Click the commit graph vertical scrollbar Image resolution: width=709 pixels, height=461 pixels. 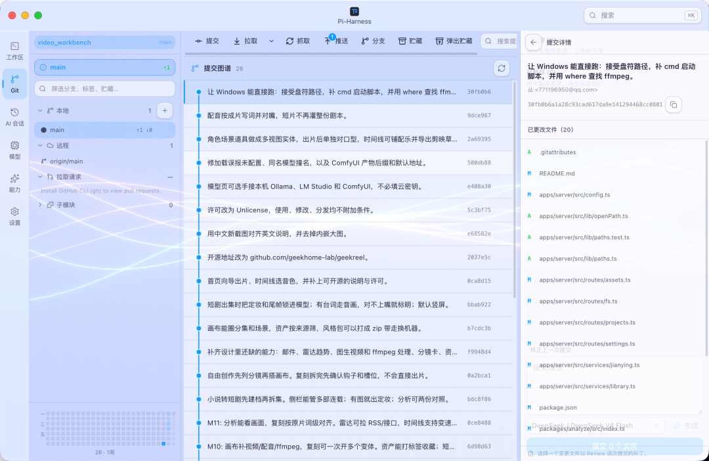click(x=515, y=190)
